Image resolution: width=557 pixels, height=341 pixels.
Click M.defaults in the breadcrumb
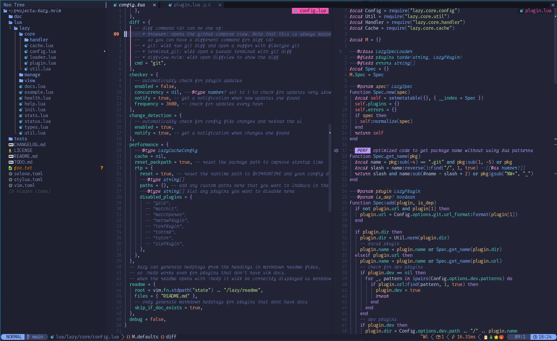[145, 337]
